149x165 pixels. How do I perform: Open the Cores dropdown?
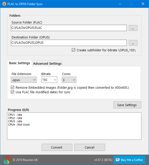69,80
